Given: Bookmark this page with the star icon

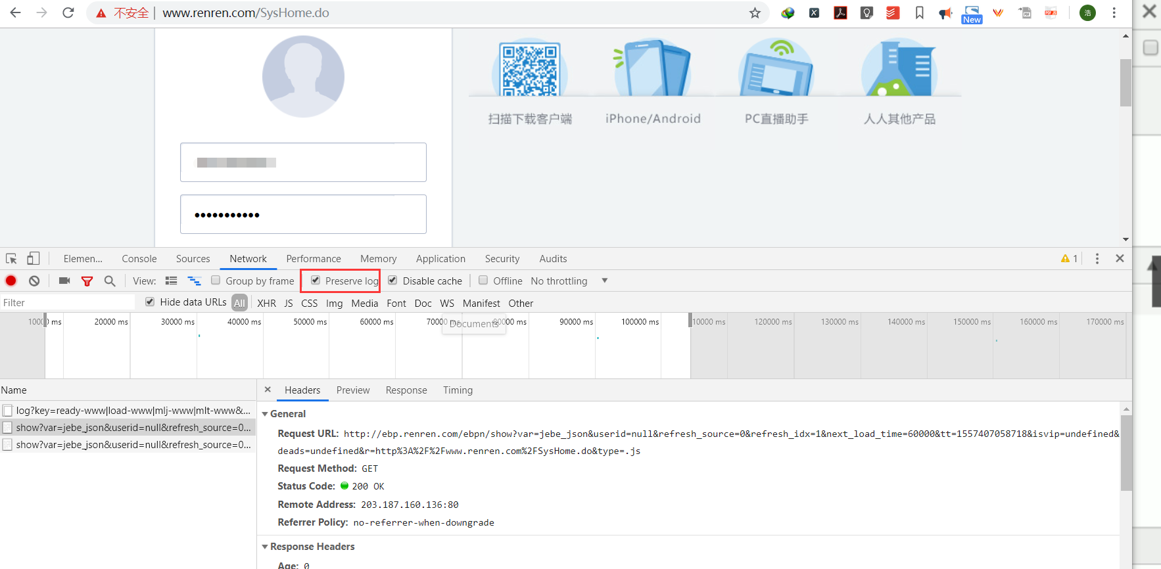Looking at the screenshot, I should click(x=755, y=13).
